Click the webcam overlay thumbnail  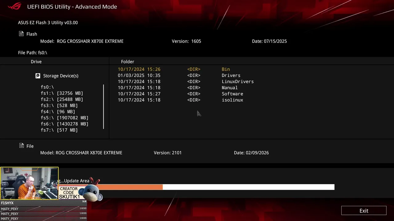point(29,183)
